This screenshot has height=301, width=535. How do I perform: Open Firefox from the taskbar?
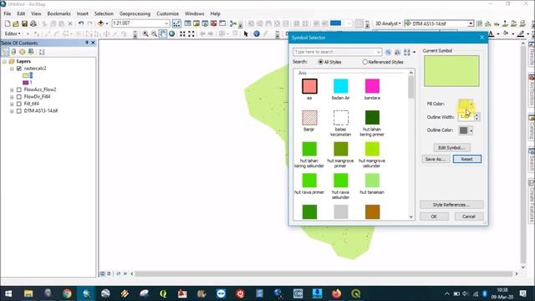click(x=336, y=293)
